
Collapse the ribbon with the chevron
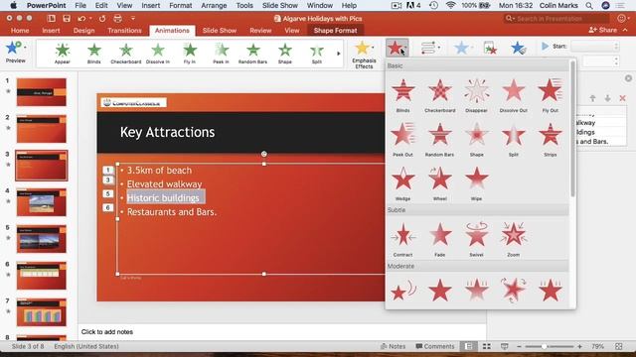point(625,31)
